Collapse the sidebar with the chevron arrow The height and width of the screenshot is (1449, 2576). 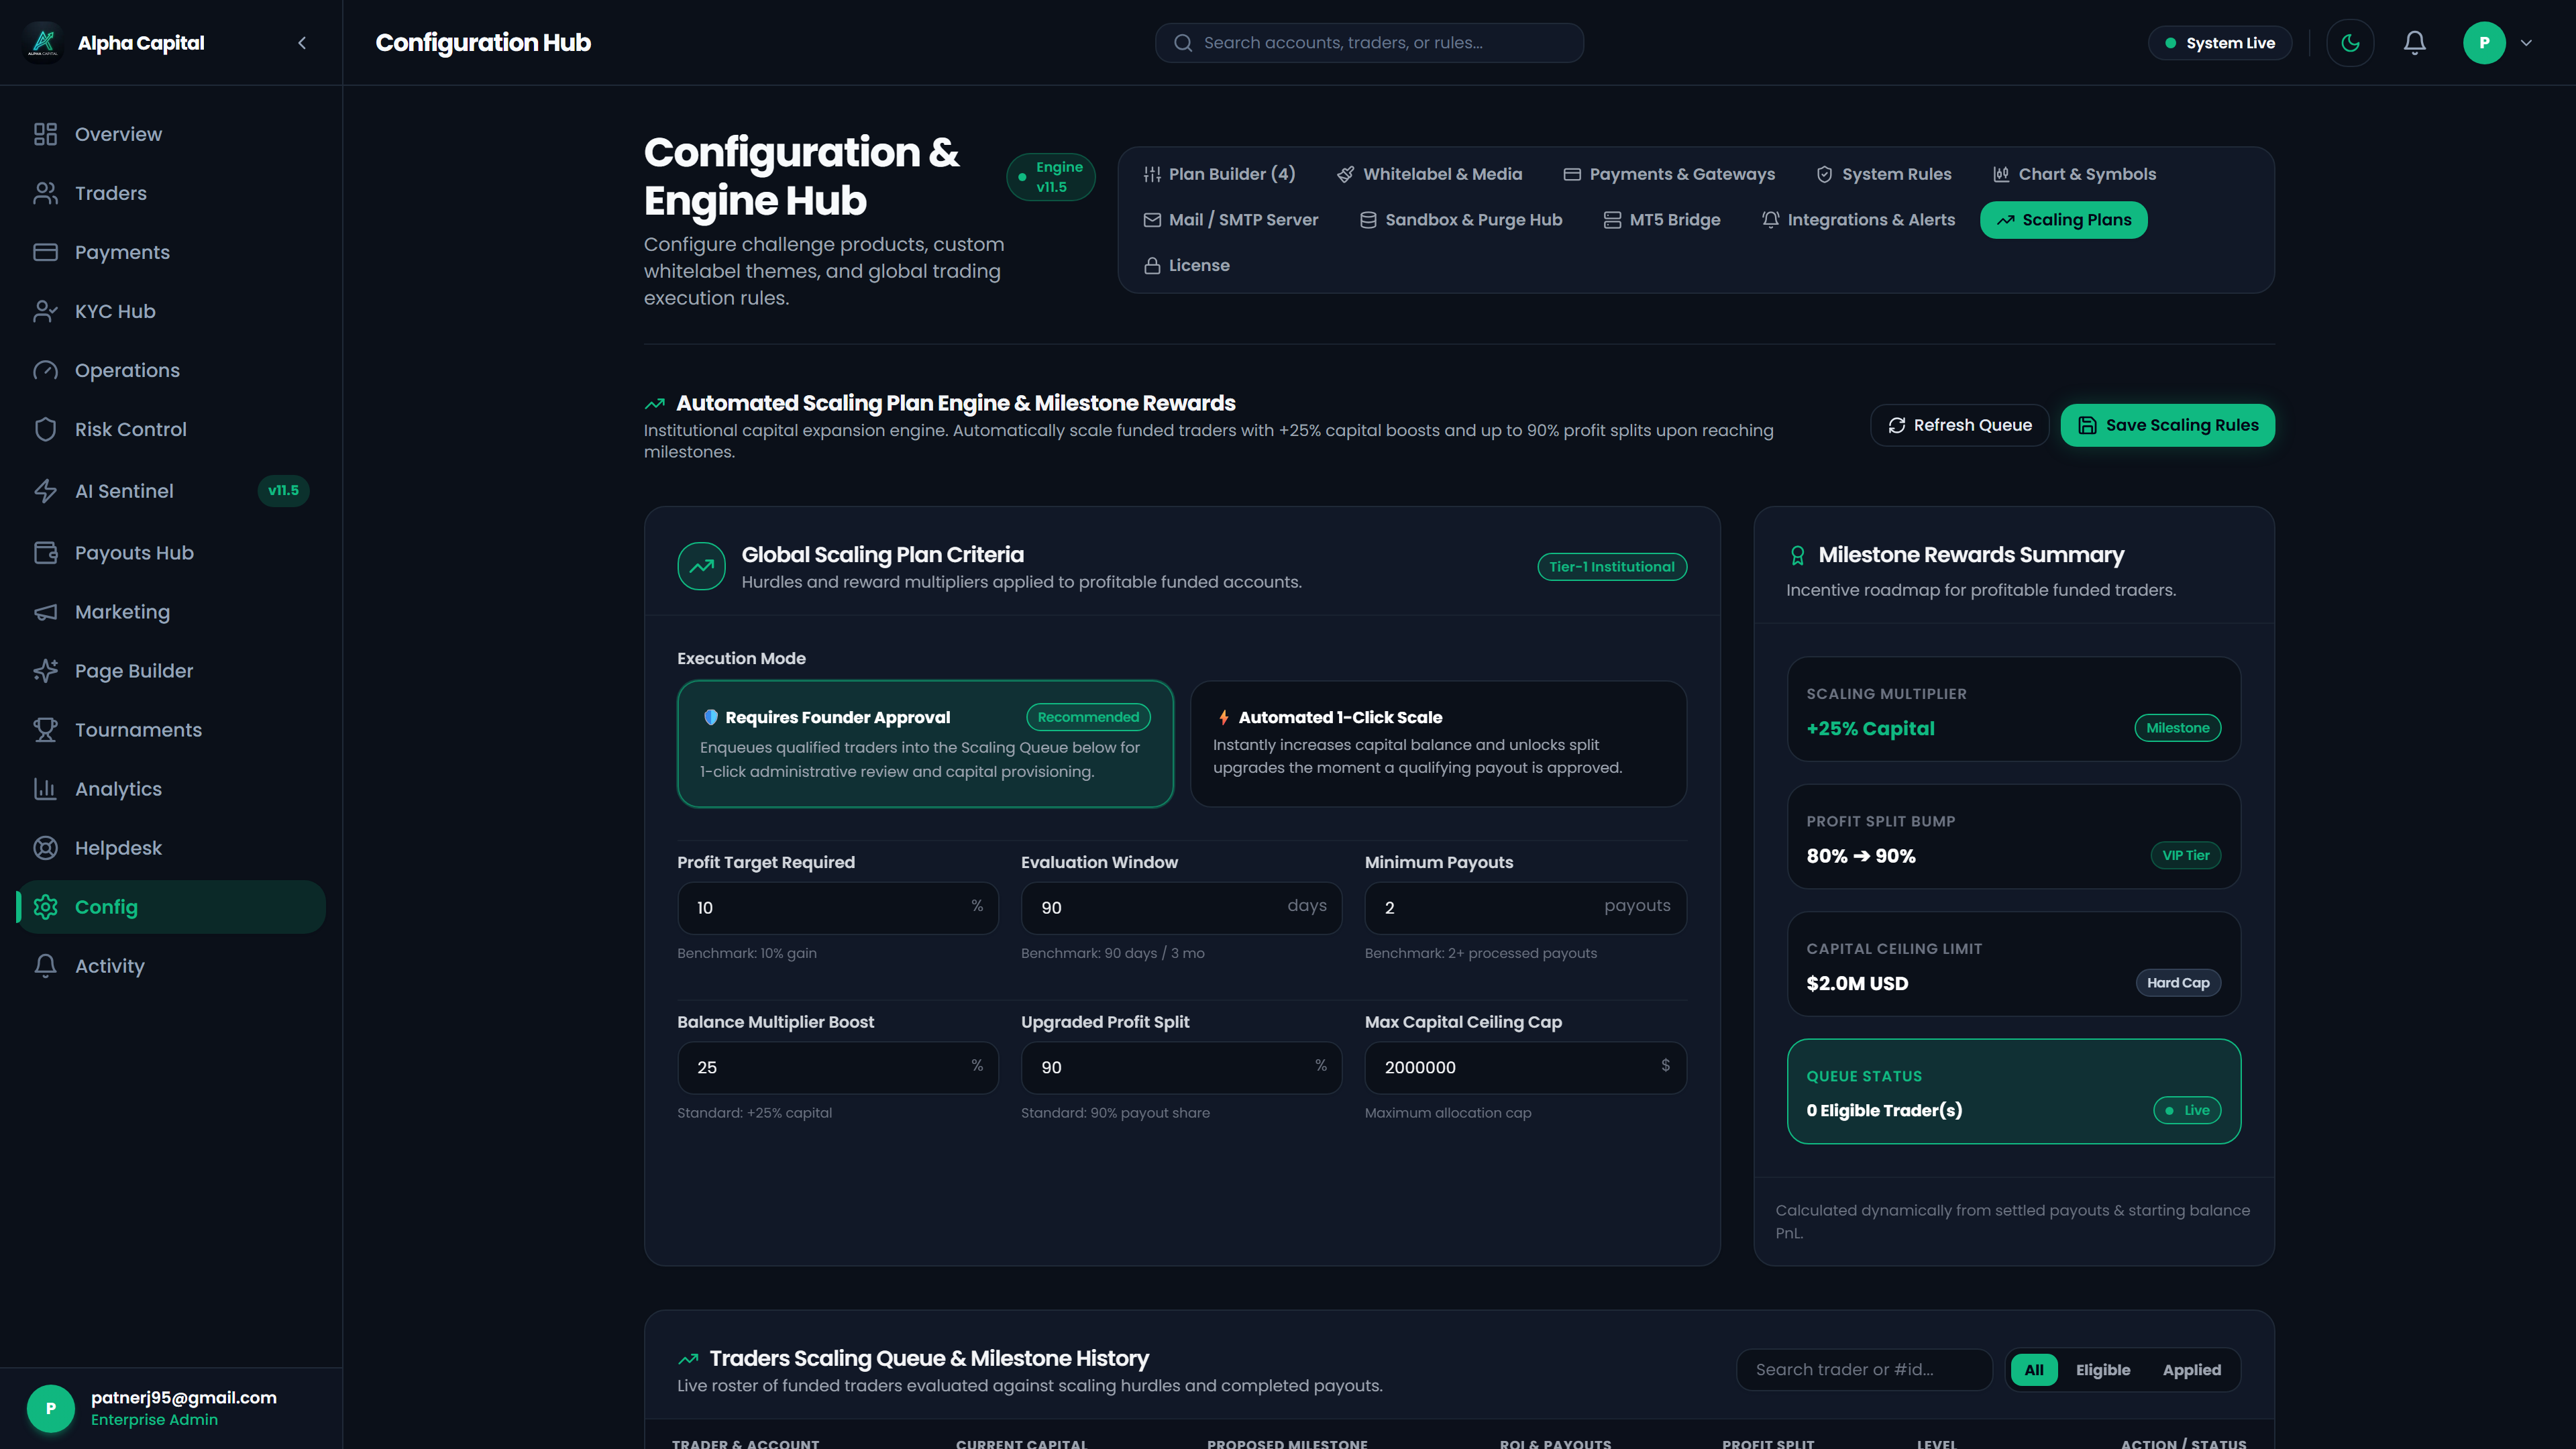(x=302, y=42)
